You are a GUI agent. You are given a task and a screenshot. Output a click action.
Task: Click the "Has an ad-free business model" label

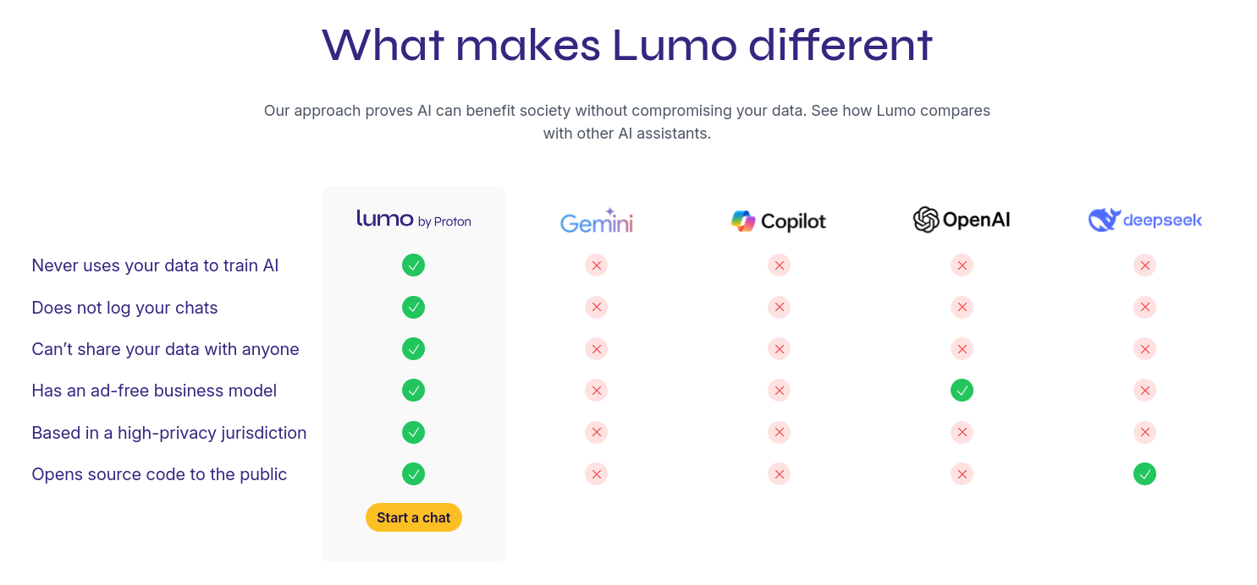[154, 391]
